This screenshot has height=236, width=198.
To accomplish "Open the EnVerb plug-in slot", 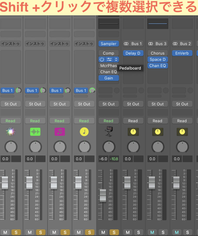I will pyautogui.click(x=182, y=53).
